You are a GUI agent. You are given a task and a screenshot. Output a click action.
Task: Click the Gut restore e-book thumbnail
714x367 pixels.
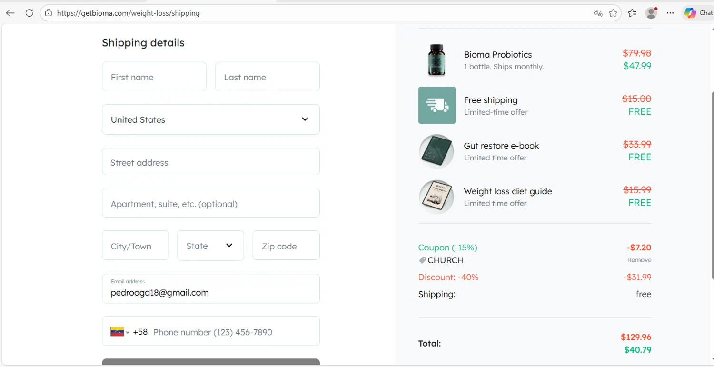click(x=436, y=151)
